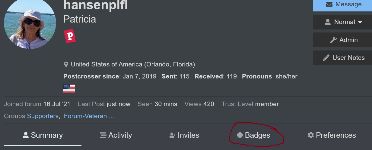Click the red Postcrossing P stamp icon
Image resolution: width=372 pixels, height=150 pixels.
pyautogui.click(x=70, y=36)
